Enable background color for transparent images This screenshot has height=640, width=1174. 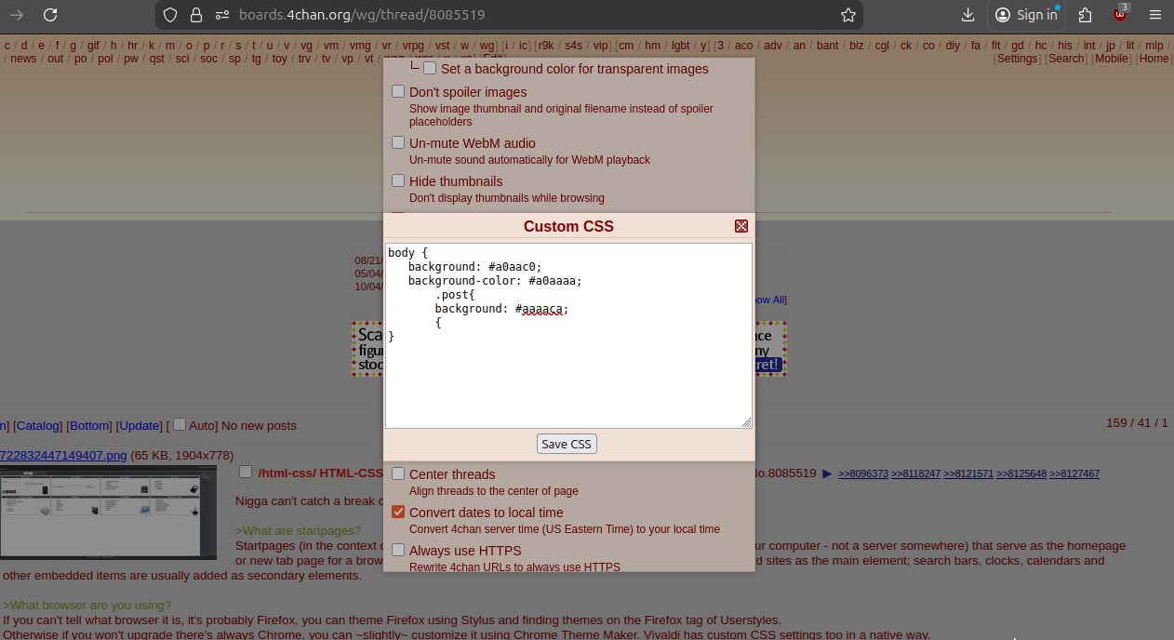pyautogui.click(x=430, y=68)
